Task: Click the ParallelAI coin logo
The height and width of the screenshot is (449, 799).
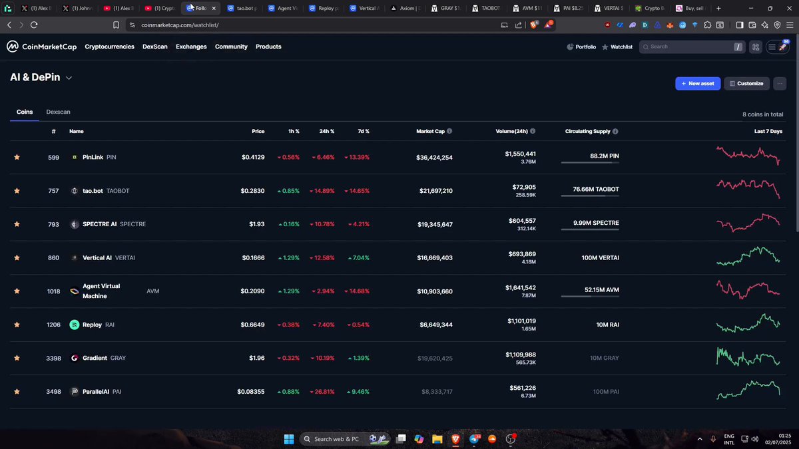Action: pyautogui.click(x=75, y=392)
